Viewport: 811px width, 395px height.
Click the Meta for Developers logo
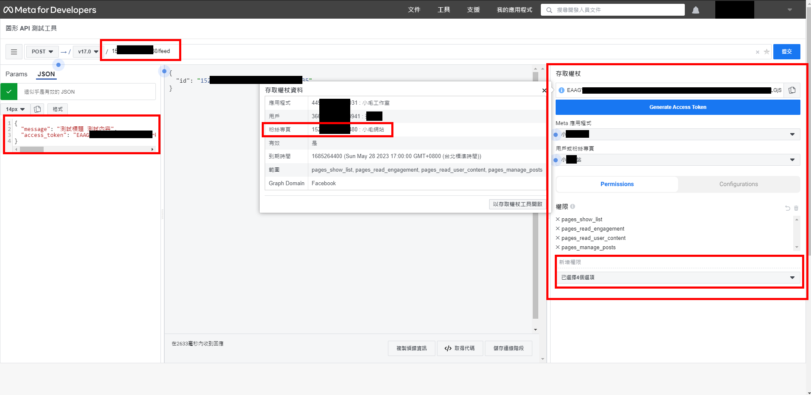click(50, 10)
